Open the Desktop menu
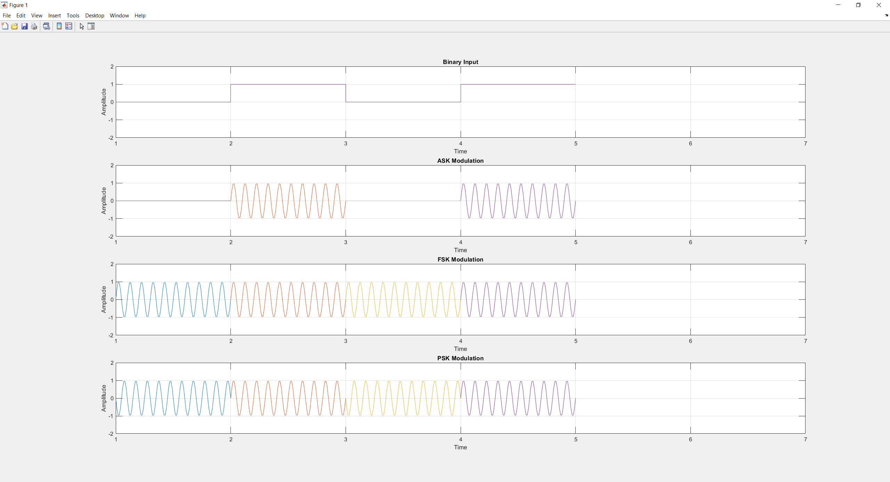 click(x=95, y=16)
